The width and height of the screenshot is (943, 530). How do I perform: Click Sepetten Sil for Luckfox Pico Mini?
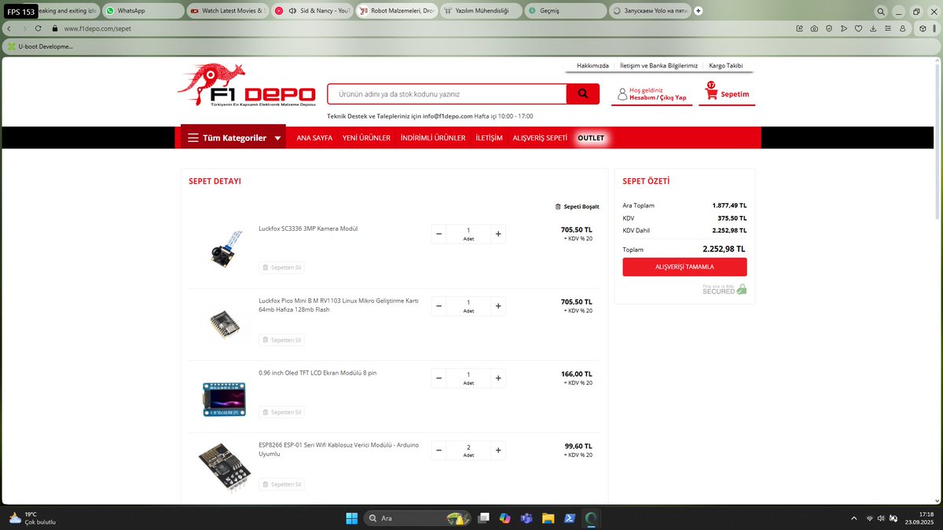point(281,340)
